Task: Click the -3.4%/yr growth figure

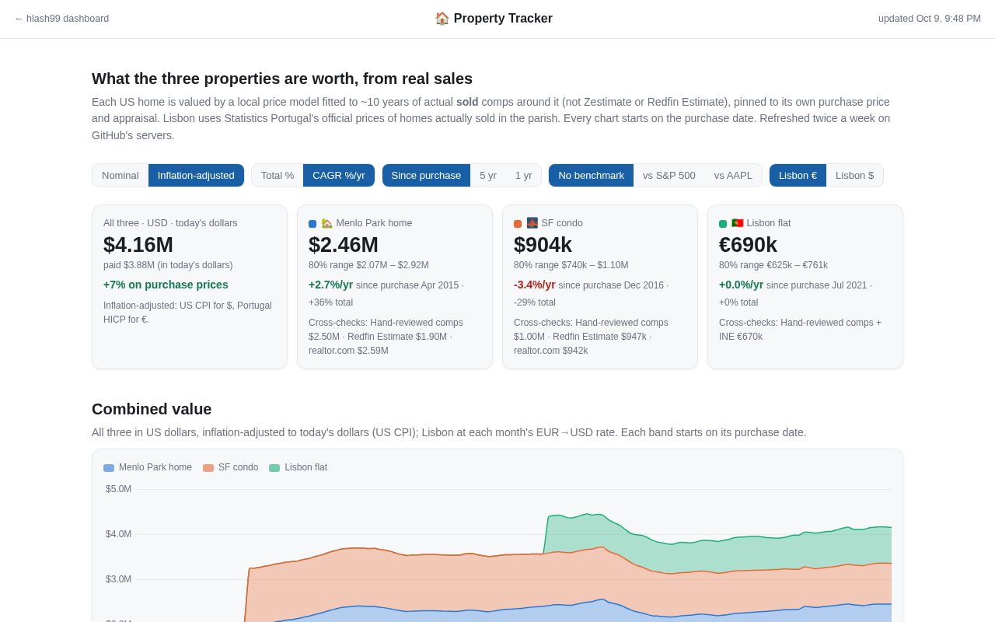Action: 535,285
